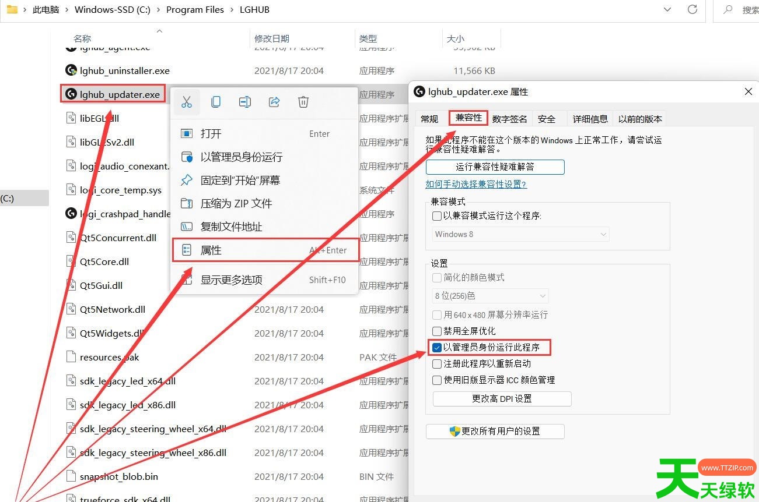Choose 以管理员身份运行 from context menu
The width and height of the screenshot is (759, 502).
(265, 157)
